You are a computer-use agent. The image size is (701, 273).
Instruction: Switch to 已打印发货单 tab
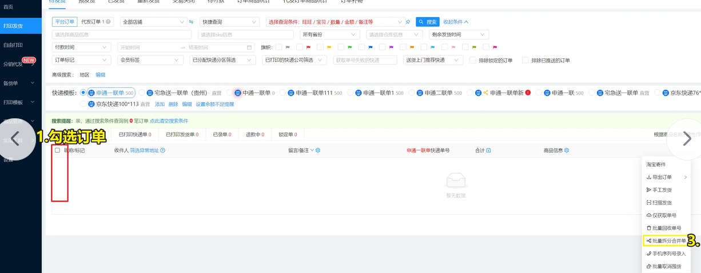click(182, 135)
